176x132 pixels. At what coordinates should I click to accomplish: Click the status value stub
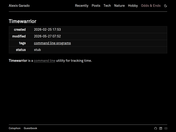tap(37, 50)
